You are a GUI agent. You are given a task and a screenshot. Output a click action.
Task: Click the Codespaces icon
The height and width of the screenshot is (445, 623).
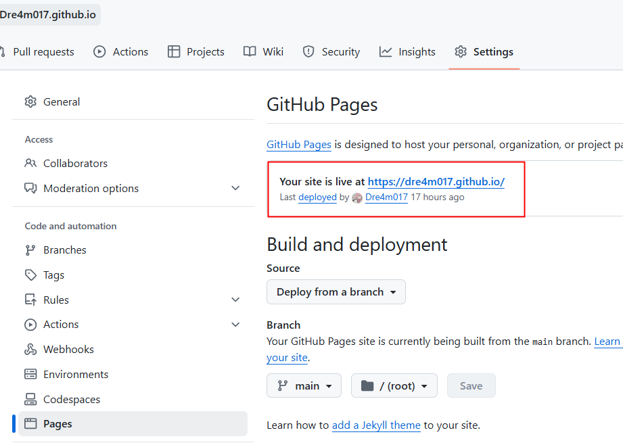pos(30,399)
